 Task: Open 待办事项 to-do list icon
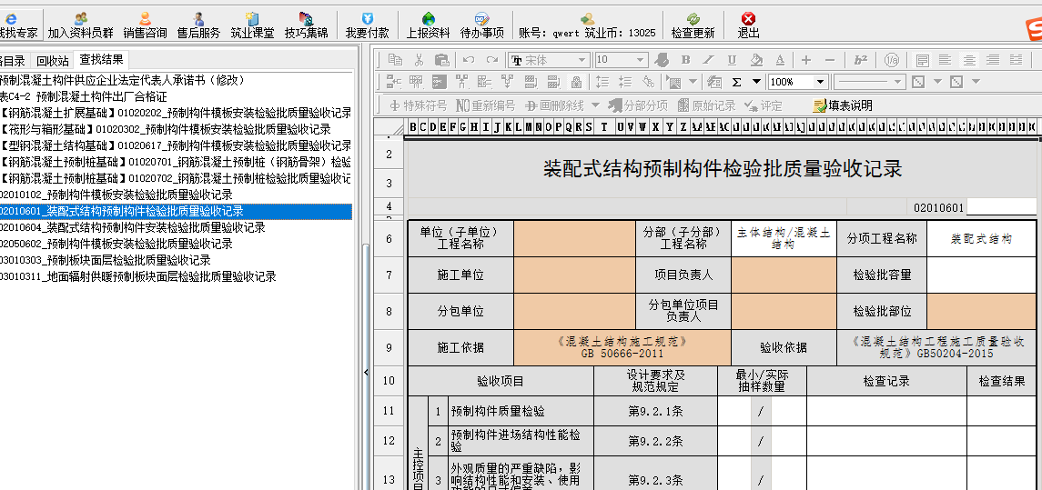[x=481, y=25]
